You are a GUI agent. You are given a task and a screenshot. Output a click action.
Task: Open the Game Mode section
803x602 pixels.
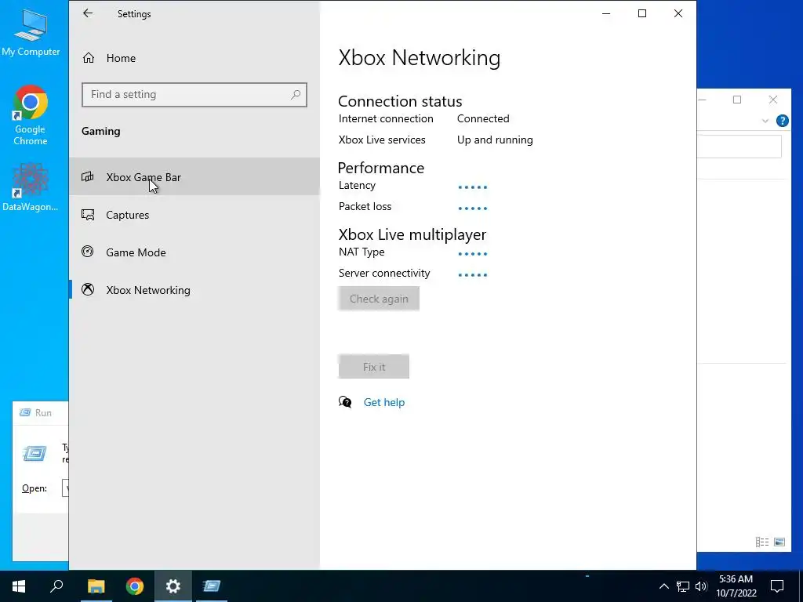(194, 252)
